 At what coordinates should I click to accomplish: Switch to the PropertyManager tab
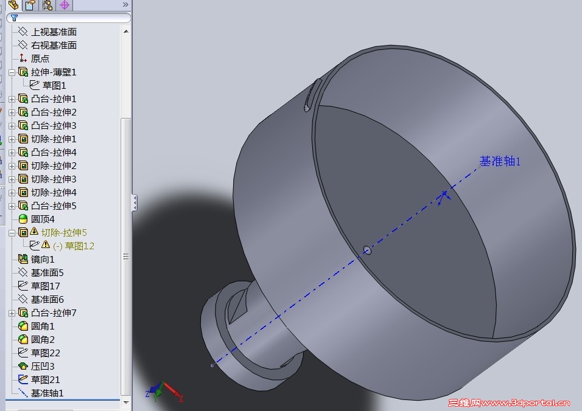[x=30, y=5]
